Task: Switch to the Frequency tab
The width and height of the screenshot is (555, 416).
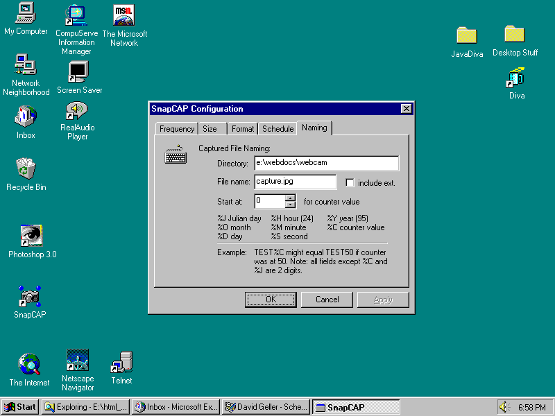Action: 177,129
